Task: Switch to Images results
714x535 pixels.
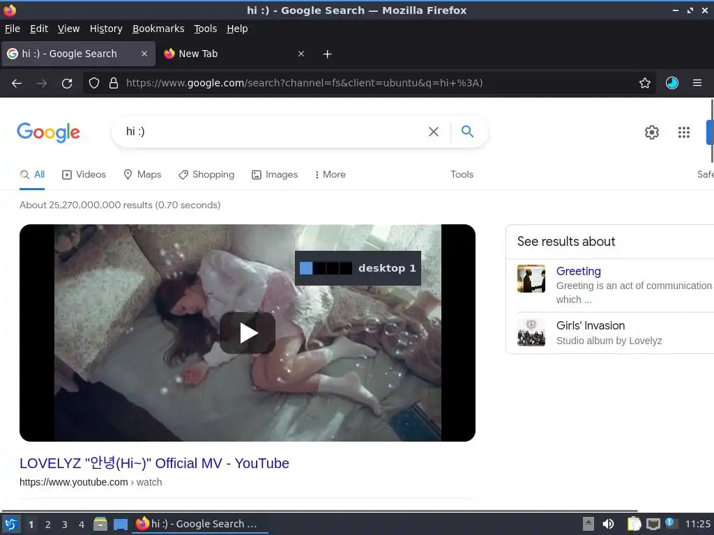Action: (275, 175)
